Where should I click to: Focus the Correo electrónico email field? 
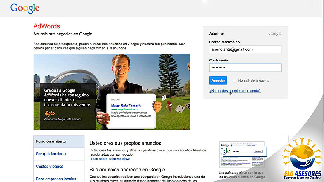[245, 50]
